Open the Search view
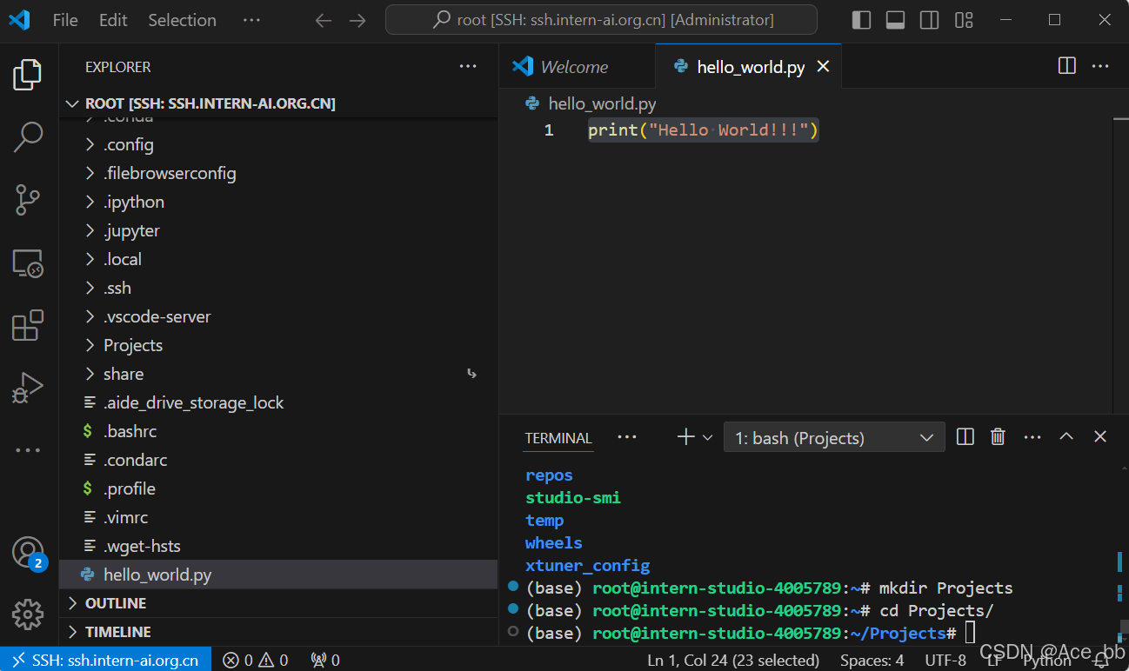 click(x=28, y=137)
